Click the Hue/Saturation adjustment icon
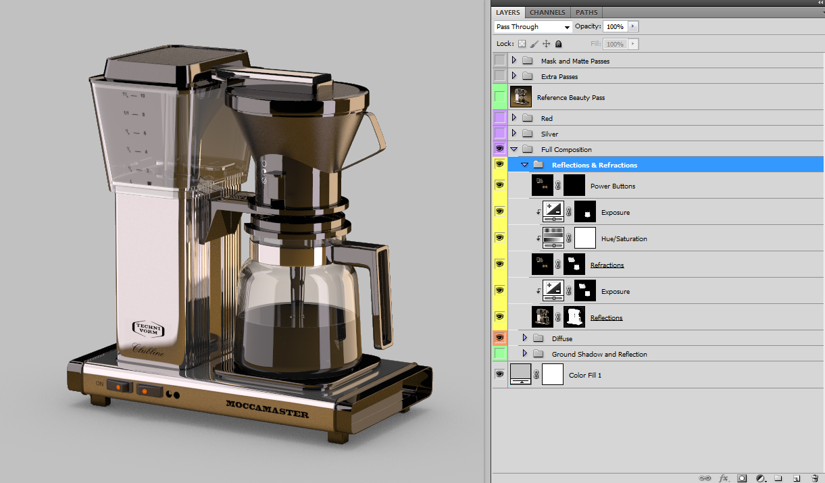 [554, 238]
